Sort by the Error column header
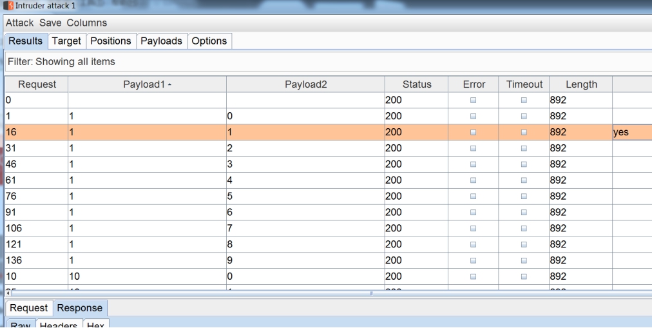Image resolution: width=652 pixels, height=328 pixels. click(474, 84)
